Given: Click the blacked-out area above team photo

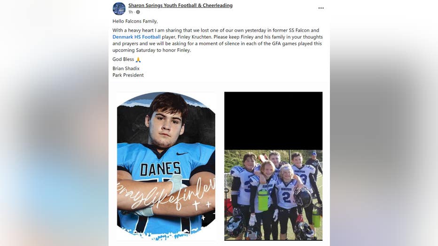Looking at the screenshot, I should [273, 121].
